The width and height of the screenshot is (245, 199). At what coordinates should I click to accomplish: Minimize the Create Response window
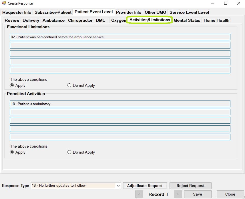(x=213, y=3)
